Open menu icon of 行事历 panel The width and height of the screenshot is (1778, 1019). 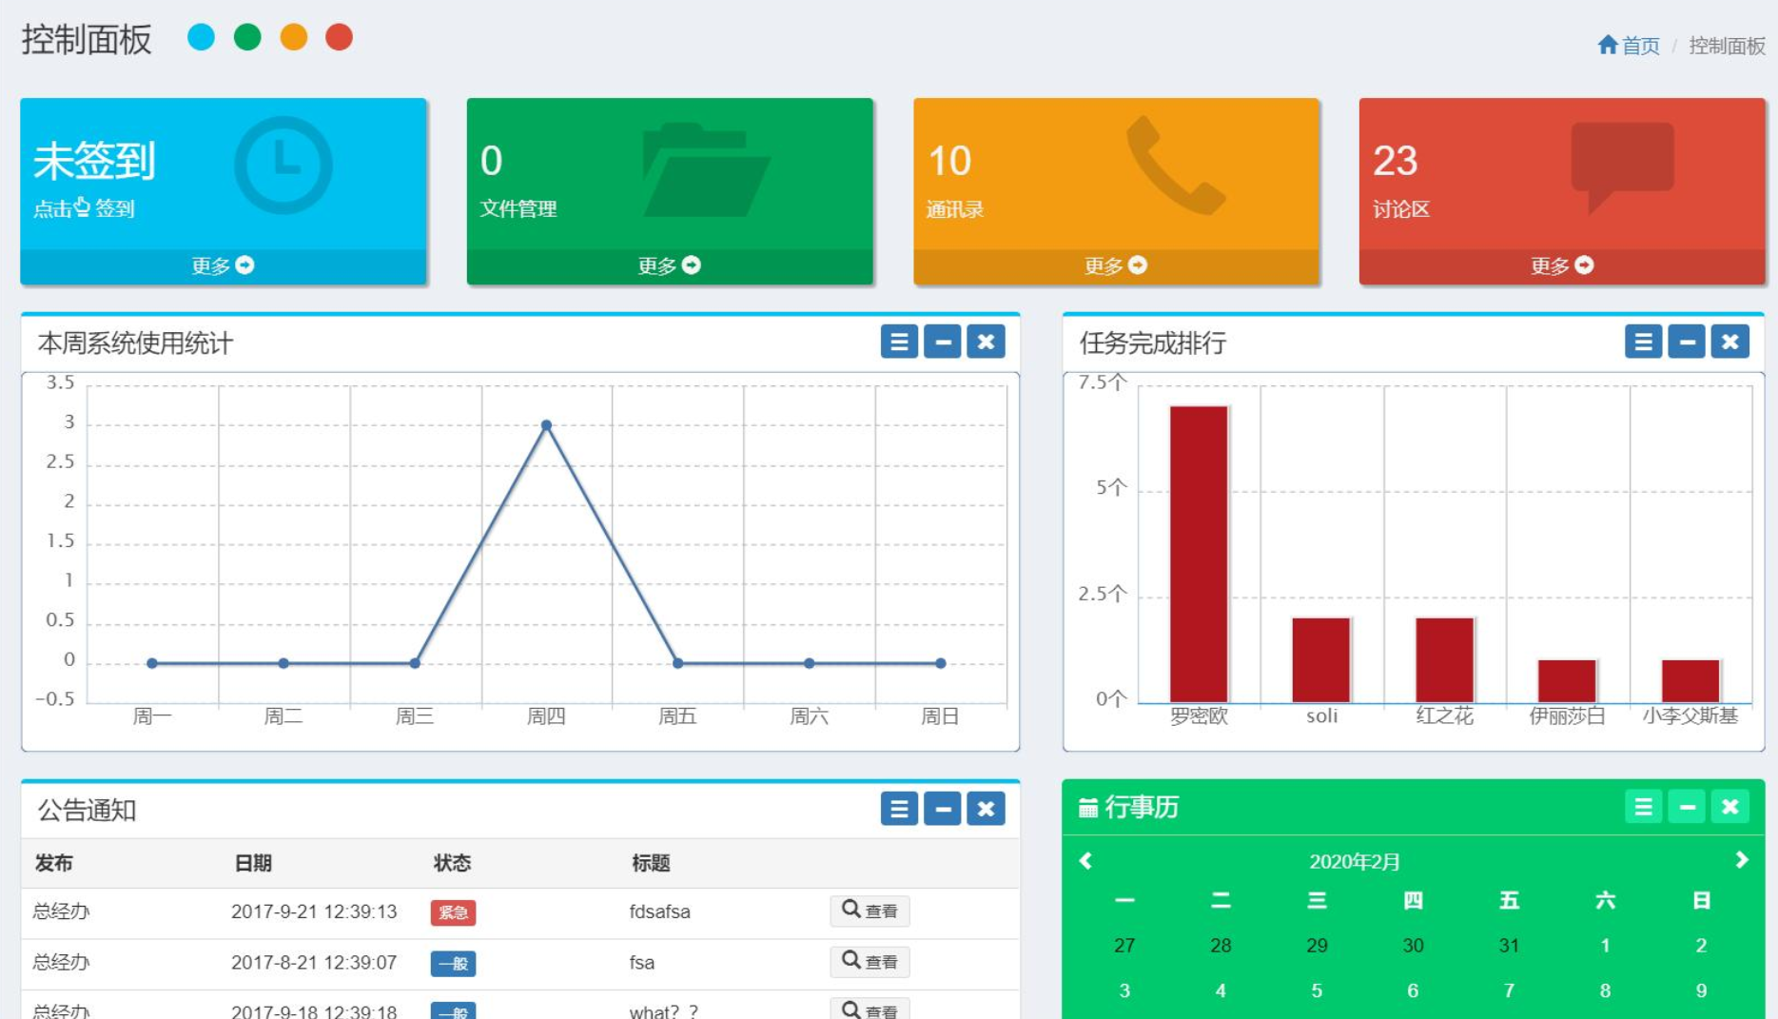[1643, 807]
